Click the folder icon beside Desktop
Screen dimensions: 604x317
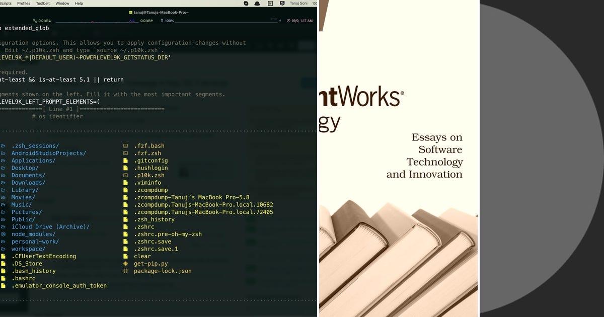(x=5, y=168)
